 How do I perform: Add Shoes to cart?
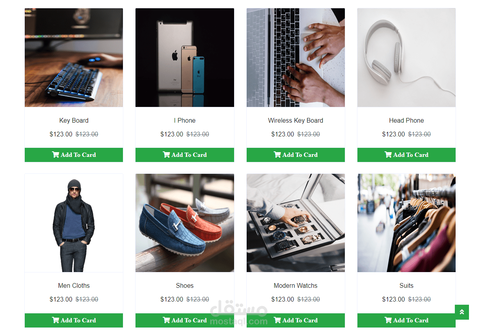(x=185, y=320)
